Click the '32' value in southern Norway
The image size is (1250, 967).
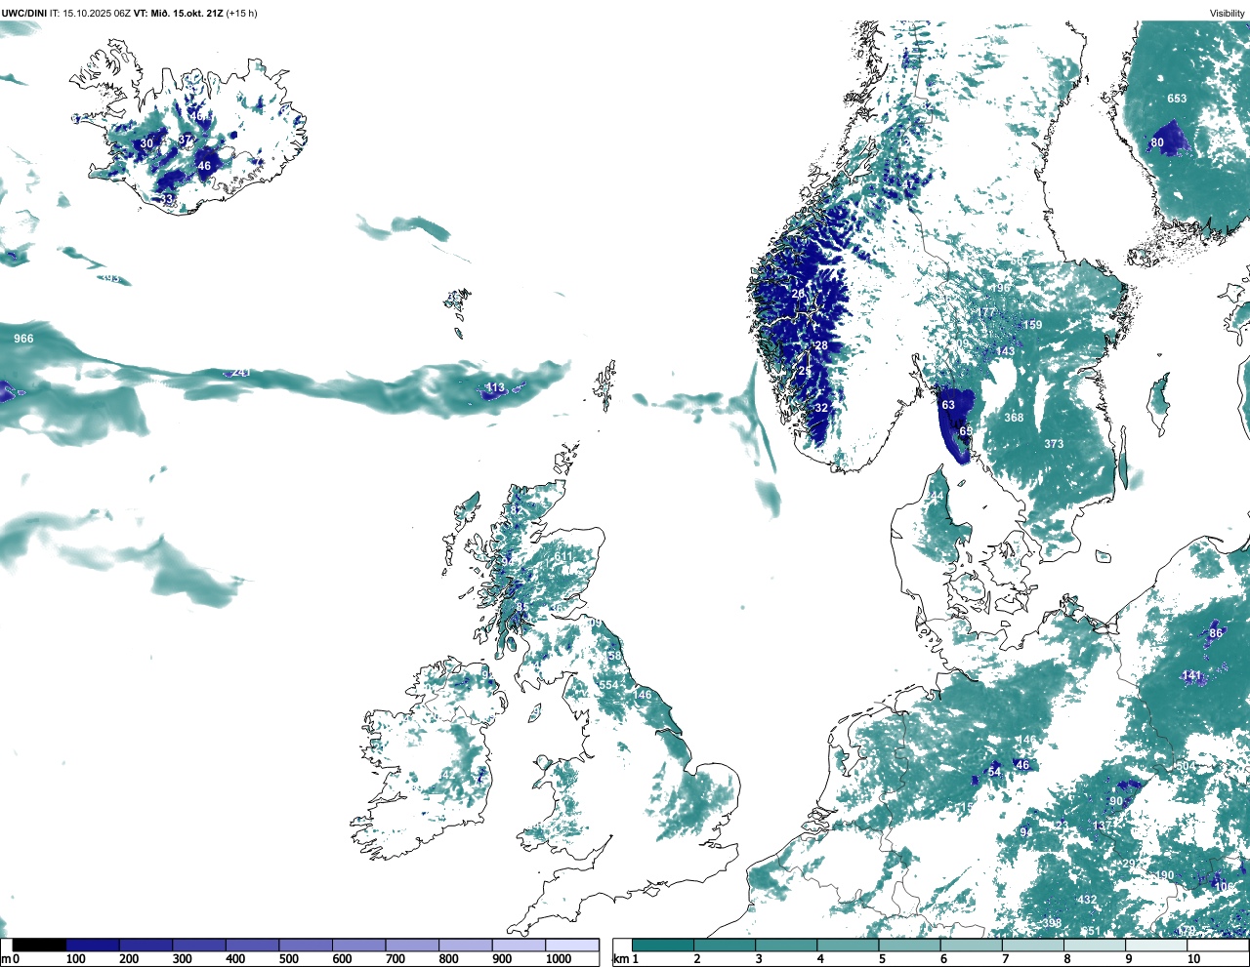tap(821, 408)
